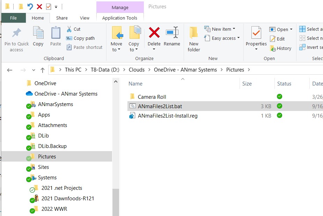Open Properties from the ribbon
Viewport: 323px width, 216px height.
256,34
